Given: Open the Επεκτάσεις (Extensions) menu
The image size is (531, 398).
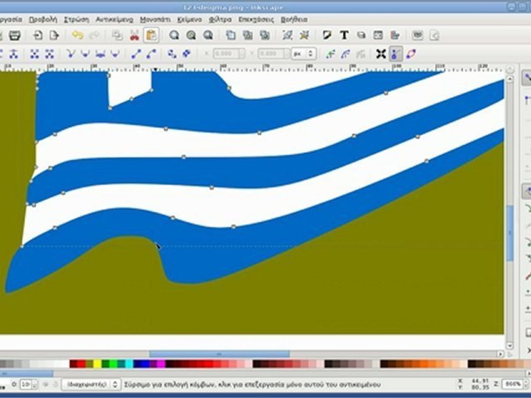Looking at the screenshot, I should (x=256, y=20).
